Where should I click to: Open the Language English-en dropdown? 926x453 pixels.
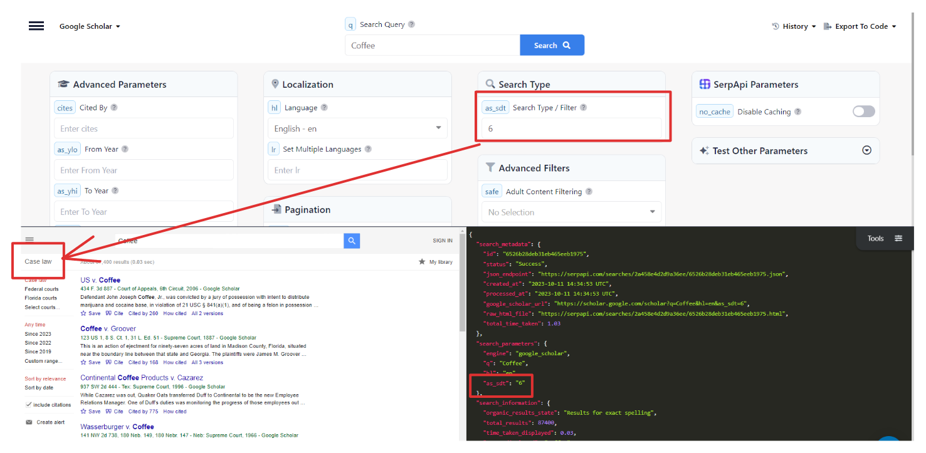click(357, 128)
